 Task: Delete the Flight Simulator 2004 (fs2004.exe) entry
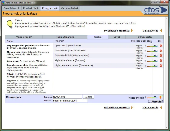(x=161, y=65)
